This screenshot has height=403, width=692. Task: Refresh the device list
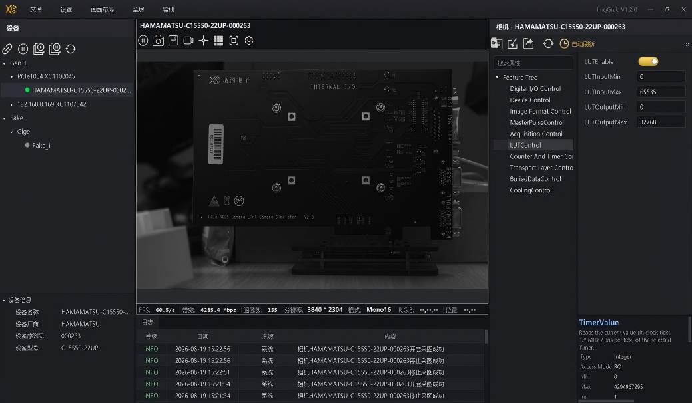point(71,49)
